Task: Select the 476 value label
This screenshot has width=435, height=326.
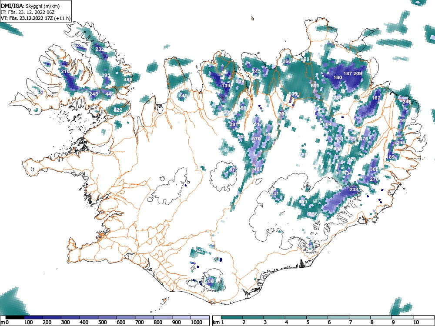Action: coord(364,139)
